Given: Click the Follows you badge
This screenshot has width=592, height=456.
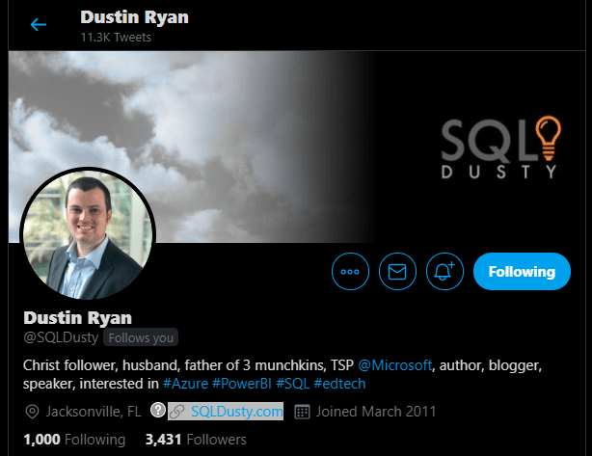Looking at the screenshot, I should [141, 337].
